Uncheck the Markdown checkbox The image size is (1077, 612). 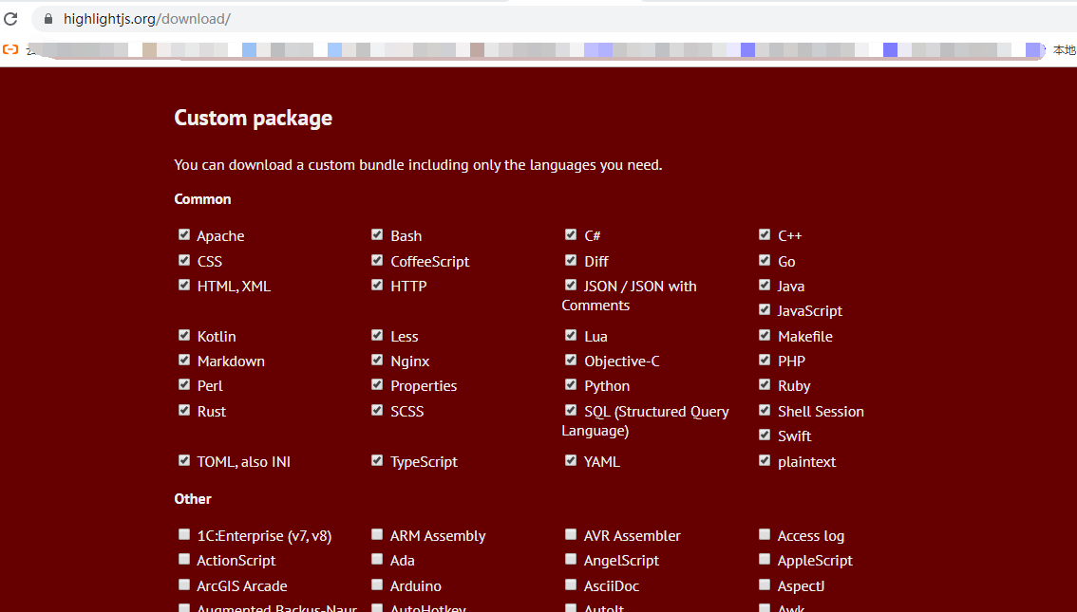tap(184, 360)
